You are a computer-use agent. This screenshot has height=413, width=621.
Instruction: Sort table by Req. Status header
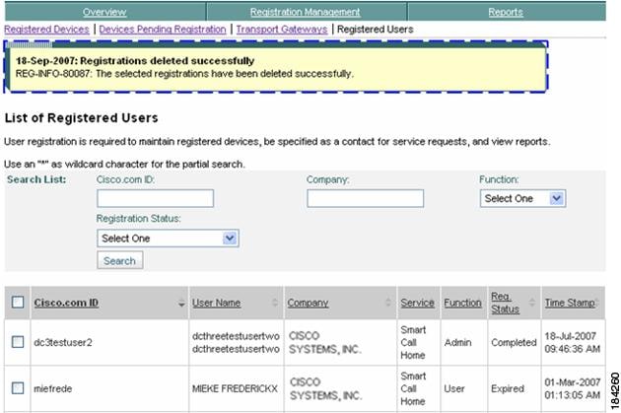point(505,303)
